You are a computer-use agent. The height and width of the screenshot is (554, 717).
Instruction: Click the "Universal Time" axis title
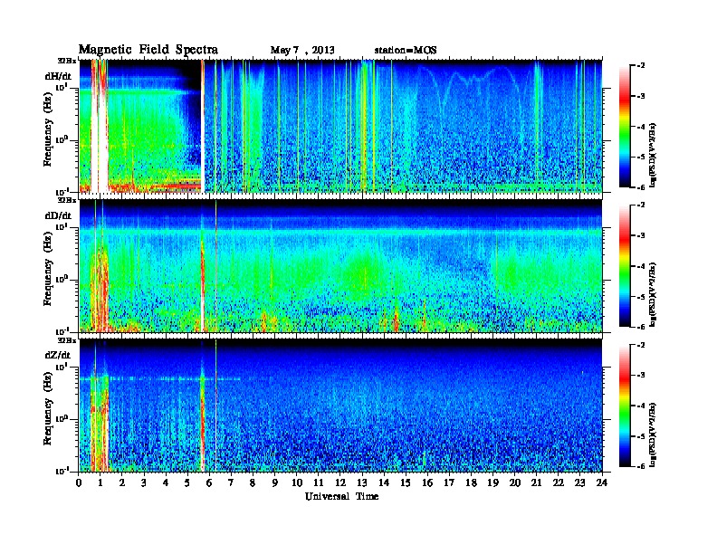pyautogui.click(x=341, y=496)
